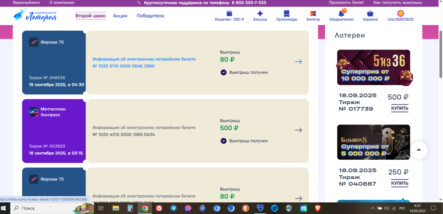Open Telegram from the Windows taskbar
The image size is (443, 214).
coord(174,208)
